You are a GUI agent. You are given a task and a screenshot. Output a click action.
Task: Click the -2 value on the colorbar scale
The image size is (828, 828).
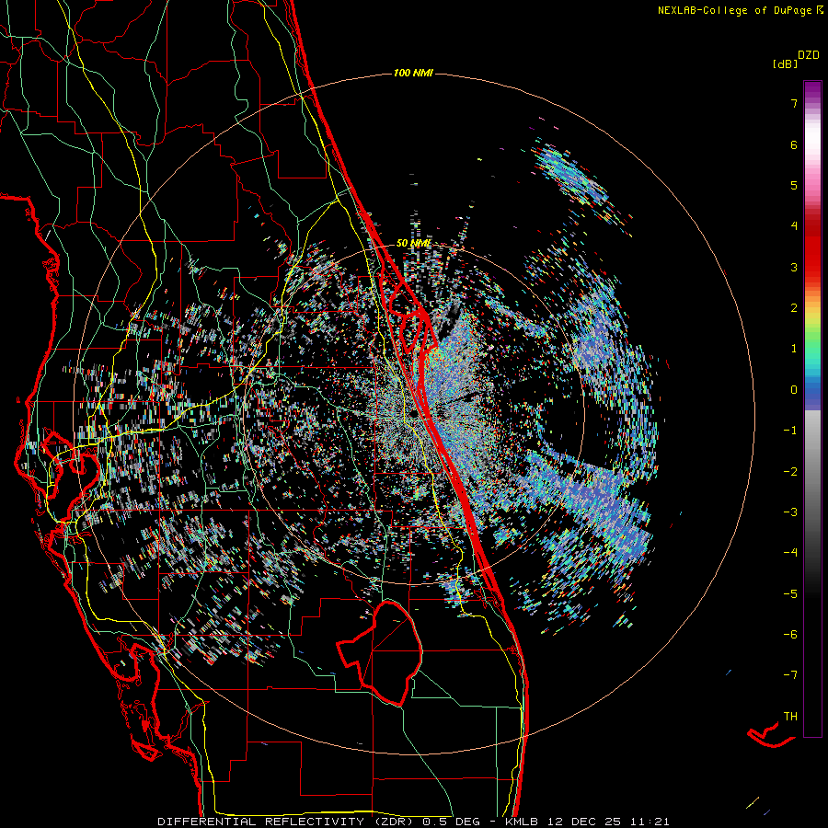tap(790, 472)
